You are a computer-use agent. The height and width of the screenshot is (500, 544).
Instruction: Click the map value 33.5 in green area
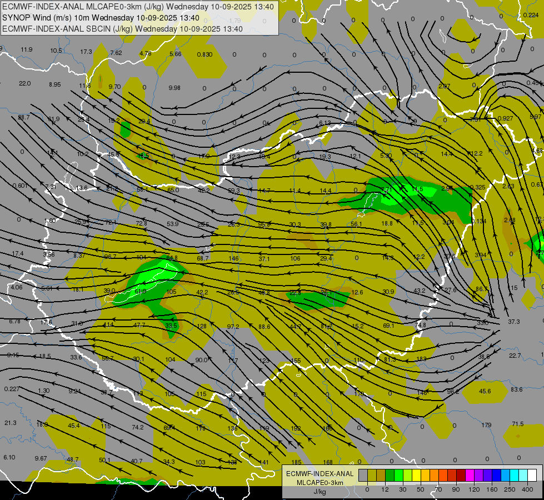coord(171,326)
